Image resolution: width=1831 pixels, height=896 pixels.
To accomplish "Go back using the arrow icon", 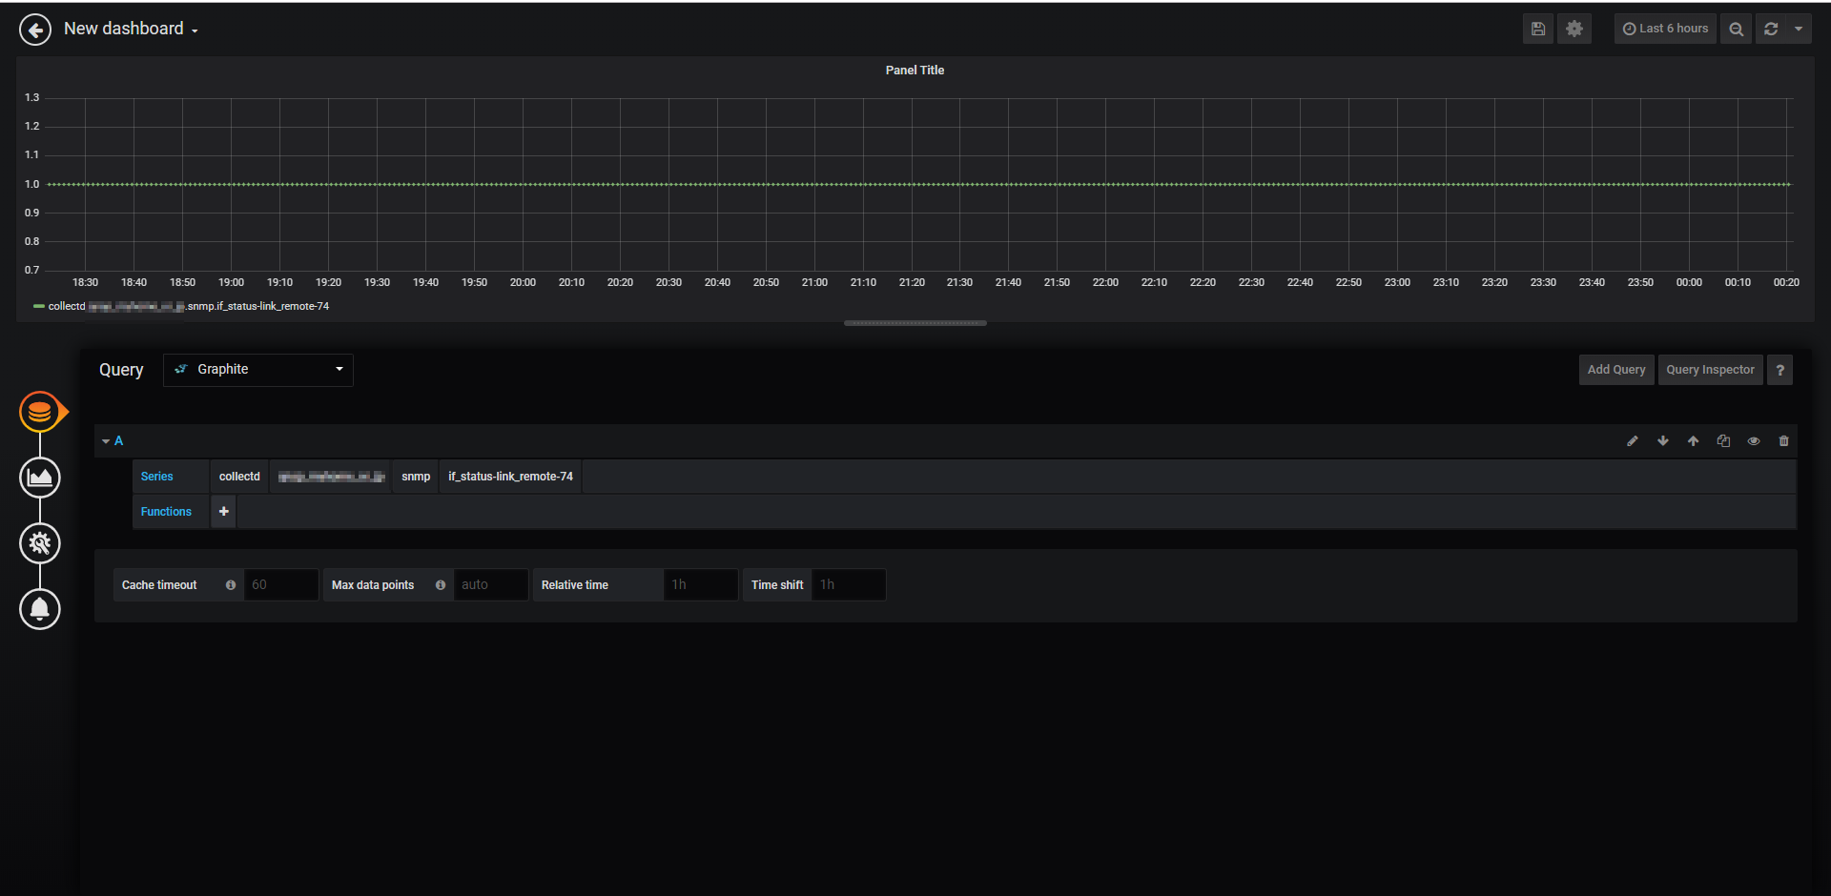I will tap(35, 30).
